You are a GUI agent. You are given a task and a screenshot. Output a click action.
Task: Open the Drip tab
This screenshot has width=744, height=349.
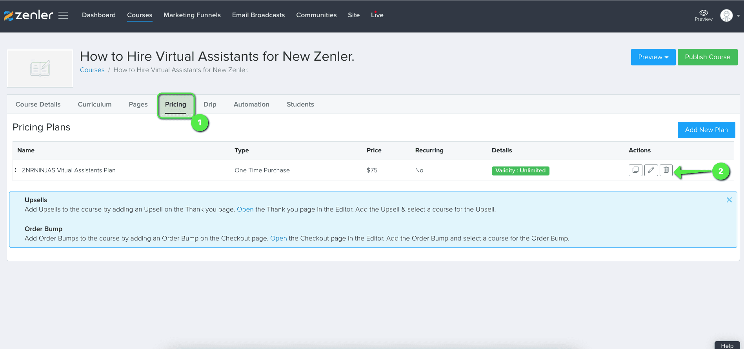(x=210, y=105)
